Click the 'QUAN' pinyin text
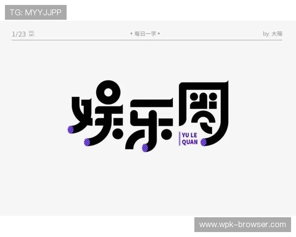This screenshot has height=237, width=296. (x=190, y=142)
